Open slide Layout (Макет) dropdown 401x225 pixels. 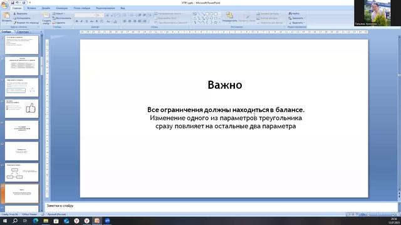click(x=59, y=14)
